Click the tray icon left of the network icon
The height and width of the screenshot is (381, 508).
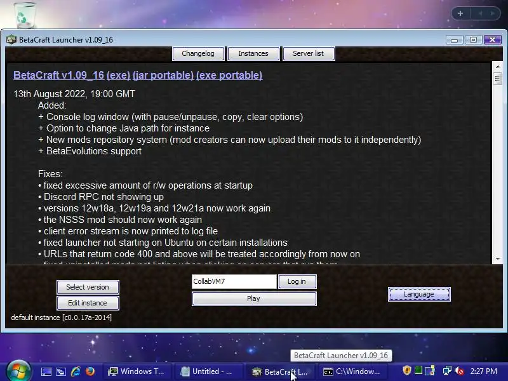tap(430, 371)
